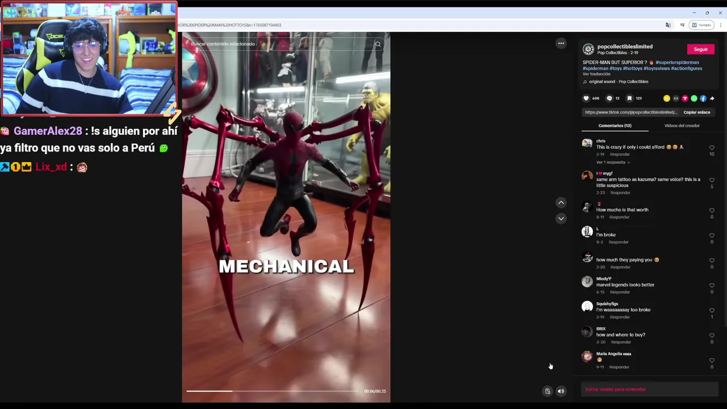Switch to Videos del creador tab
Viewport: 727px width, 409px height.
(x=682, y=126)
